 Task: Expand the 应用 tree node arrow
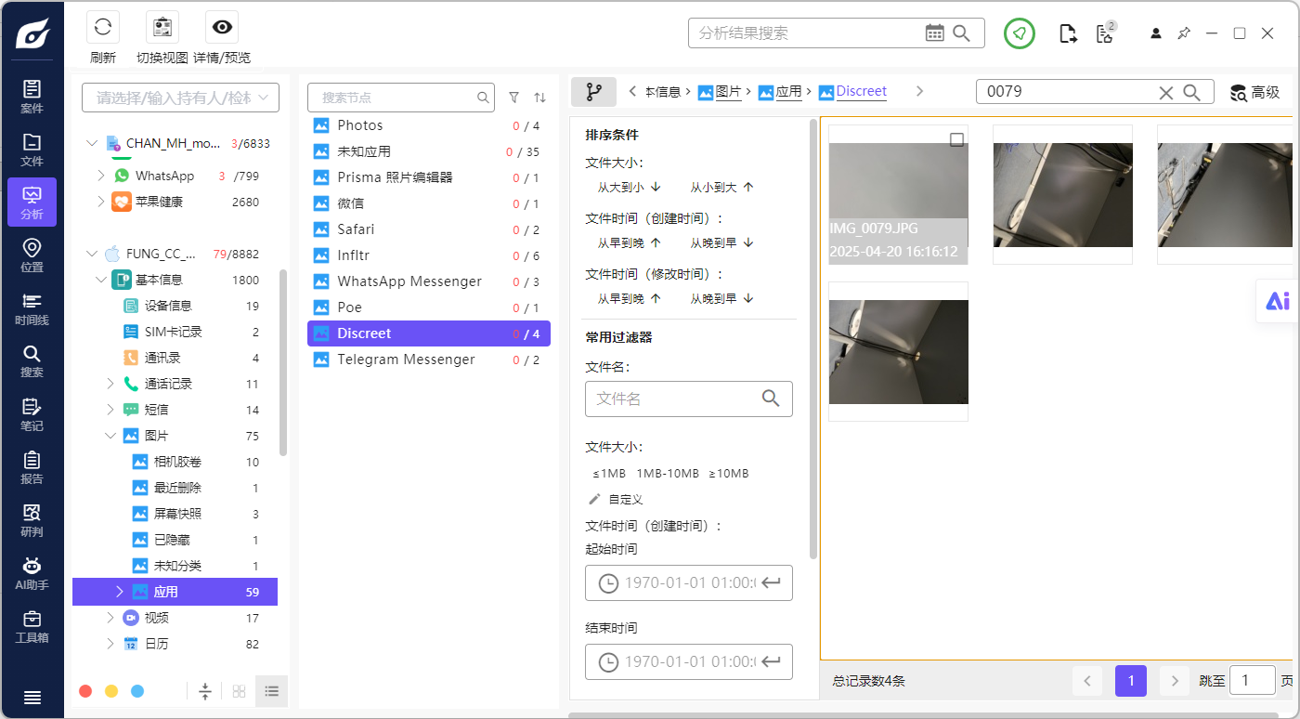pyautogui.click(x=120, y=592)
